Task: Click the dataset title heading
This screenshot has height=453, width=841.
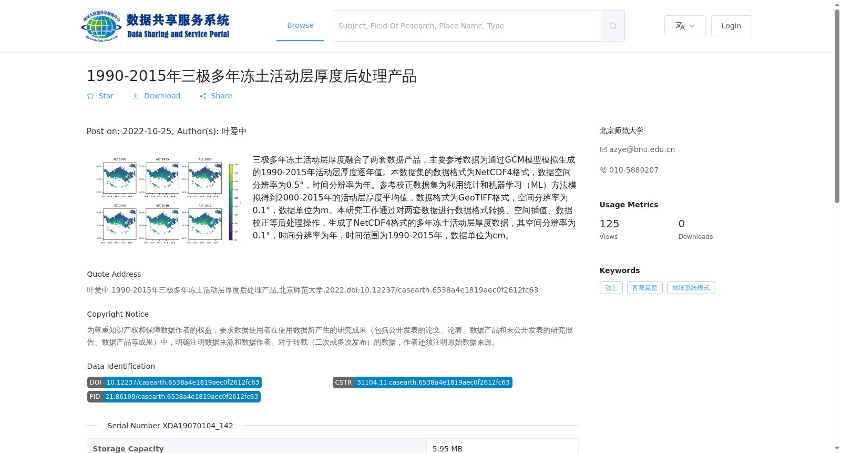Action: [x=251, y=76]
